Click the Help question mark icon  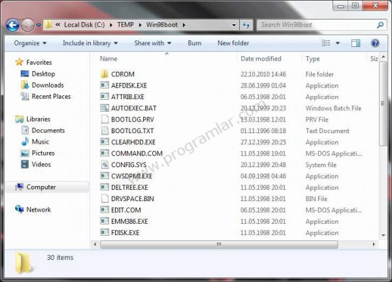click(x=375, y=43)
